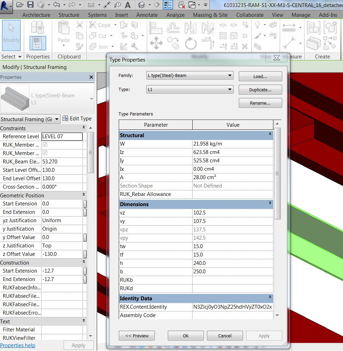
Task: Click the tw value cell 15.0
Action: [233, 246]
